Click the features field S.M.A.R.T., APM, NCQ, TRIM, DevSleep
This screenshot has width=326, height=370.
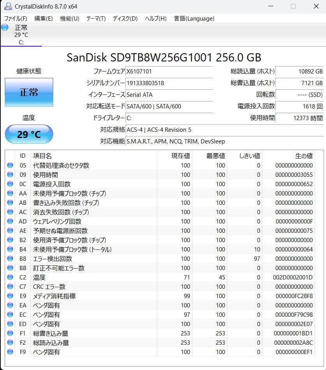point(224,141)
